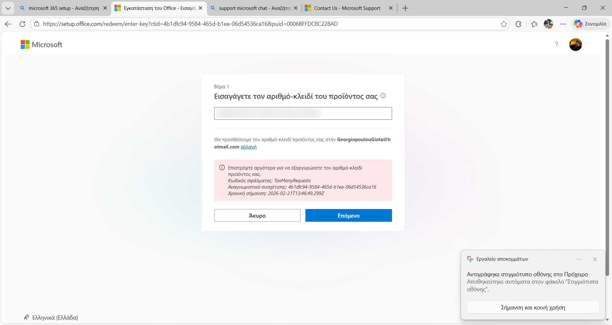Viewport: 612px width, 325px height.
Task: Minimize the browser window
Action: tap(566, 8)
